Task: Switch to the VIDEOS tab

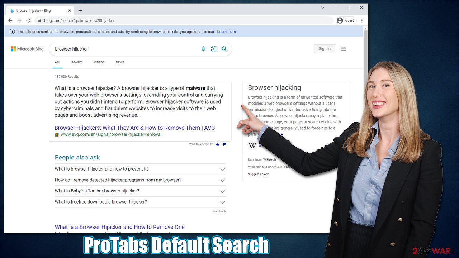Action: [99, 62]
